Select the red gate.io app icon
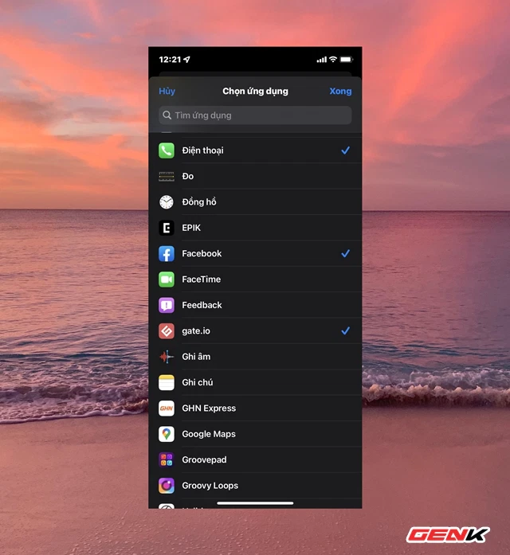Image resolution: width=510 pixels, height=555 pixels. pos(166,330)
